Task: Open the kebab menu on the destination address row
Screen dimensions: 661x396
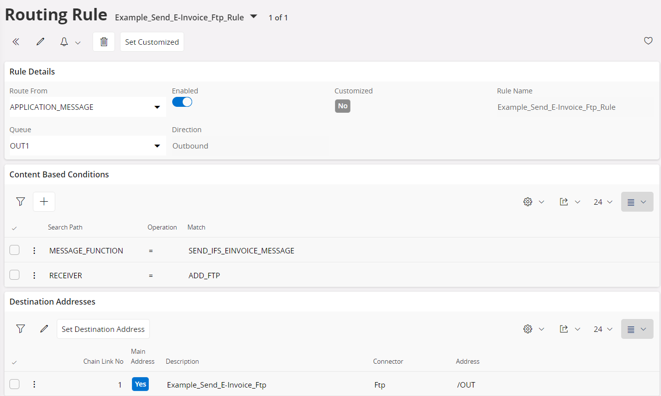Action: 34,384
